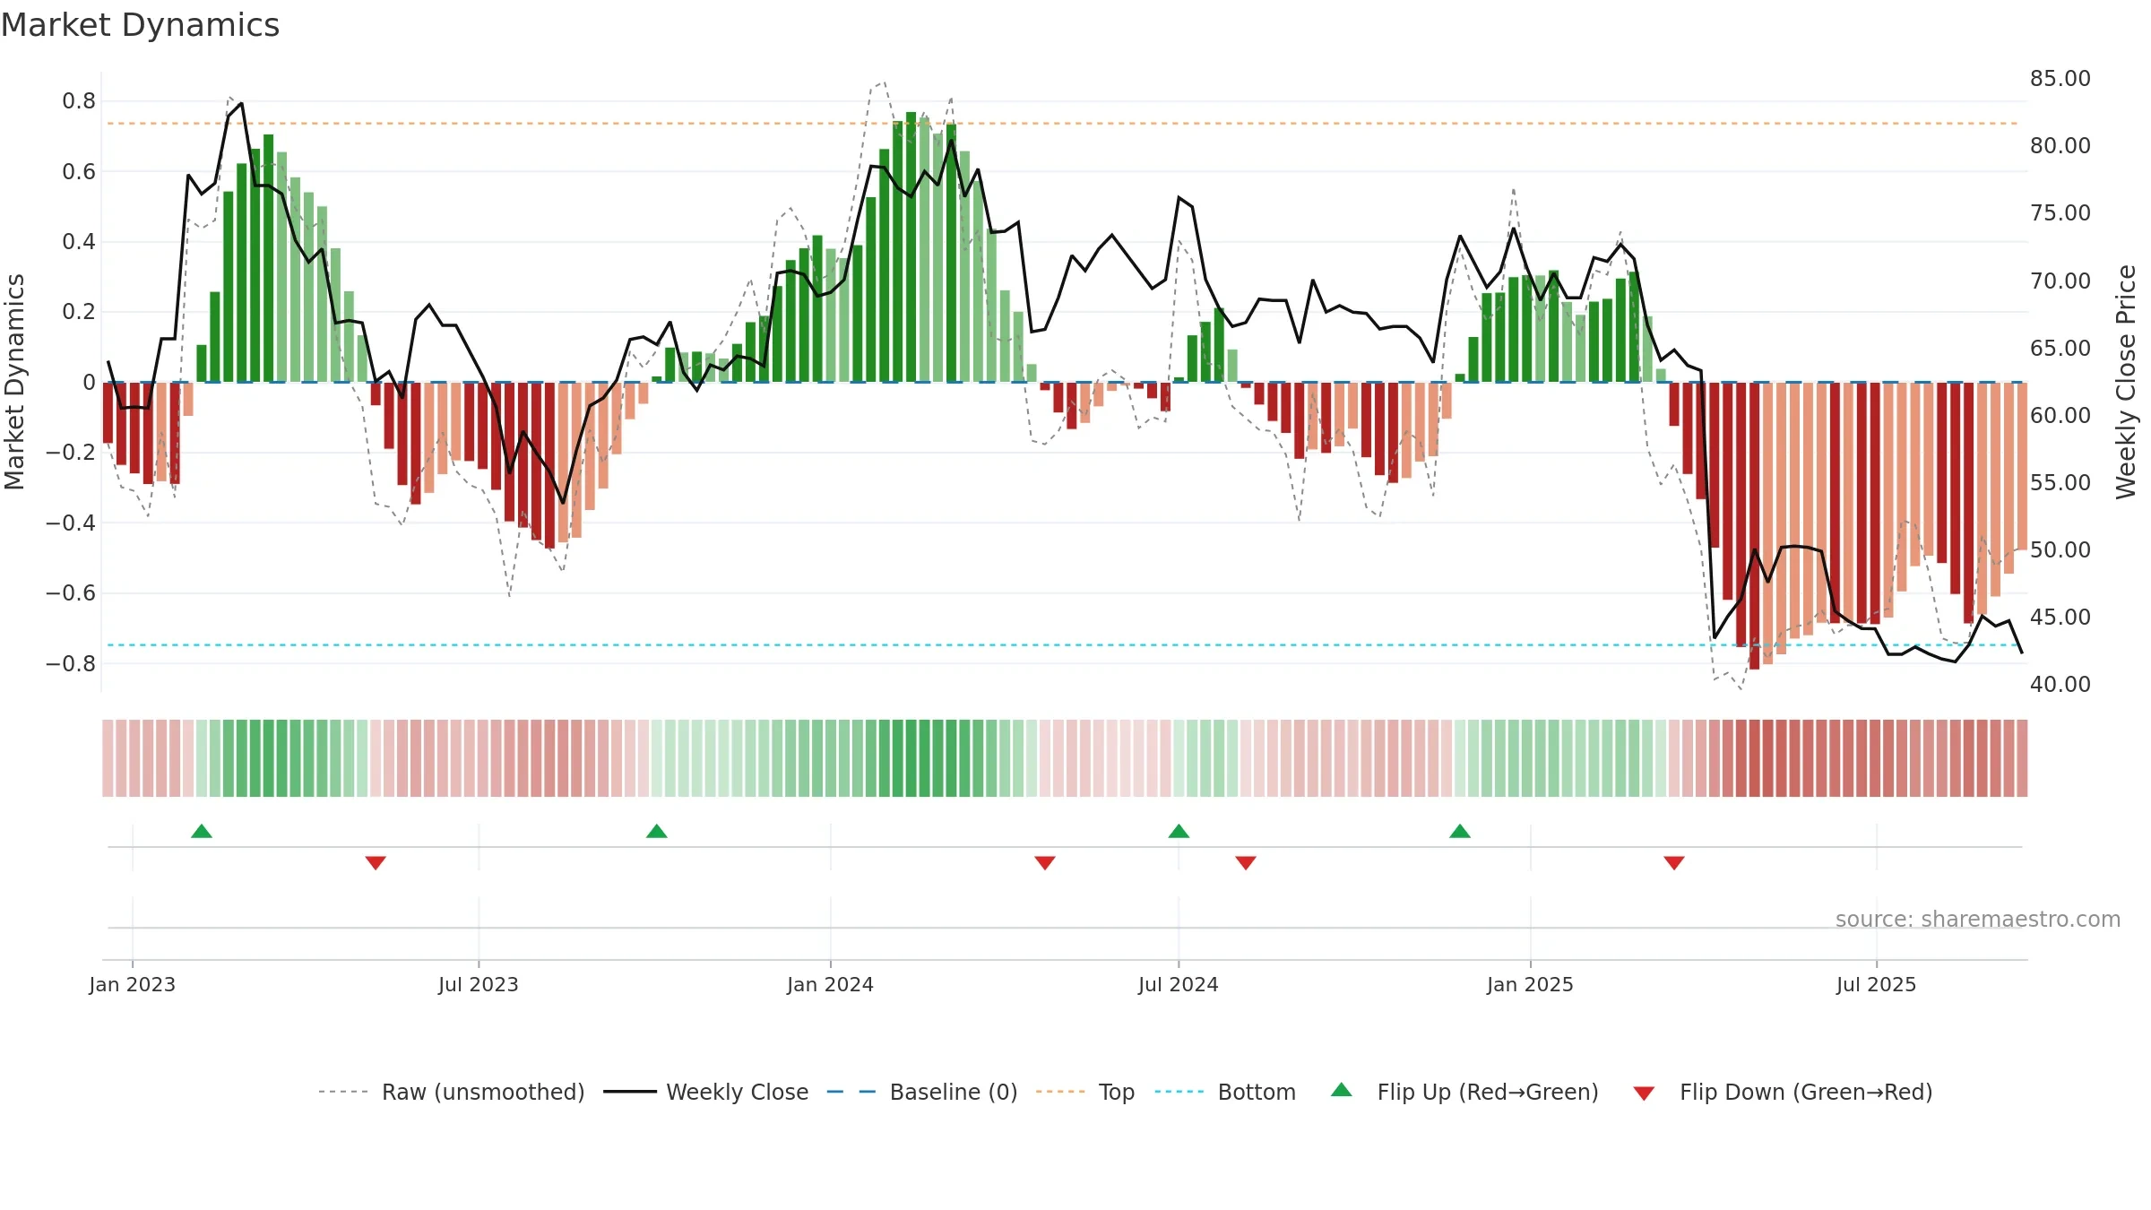Click the 40.00 price axis label
This screenshot has height=1210, width=2151.
coord(2060,685)
